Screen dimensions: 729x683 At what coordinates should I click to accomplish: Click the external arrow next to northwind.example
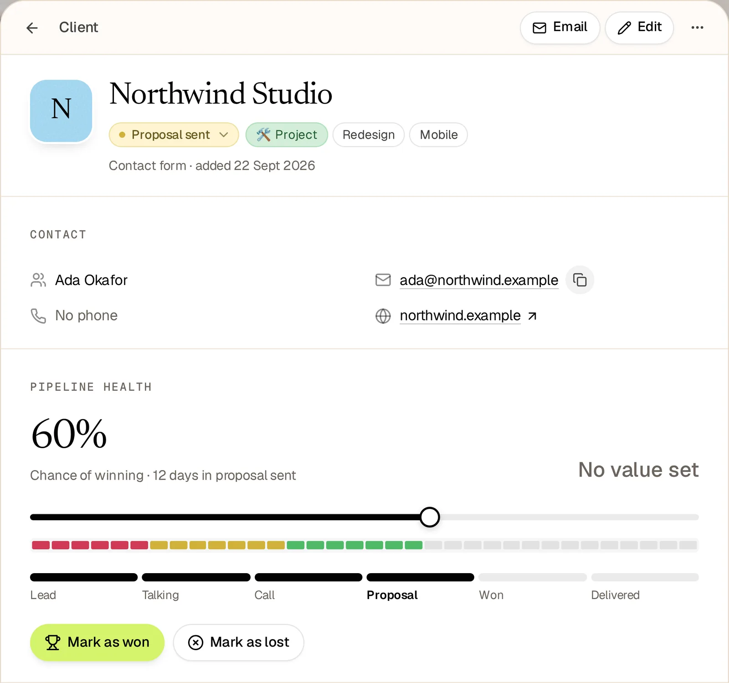tap(532, 316)
